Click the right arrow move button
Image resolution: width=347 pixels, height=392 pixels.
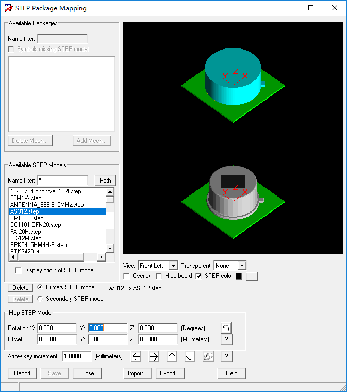point(154,356)
